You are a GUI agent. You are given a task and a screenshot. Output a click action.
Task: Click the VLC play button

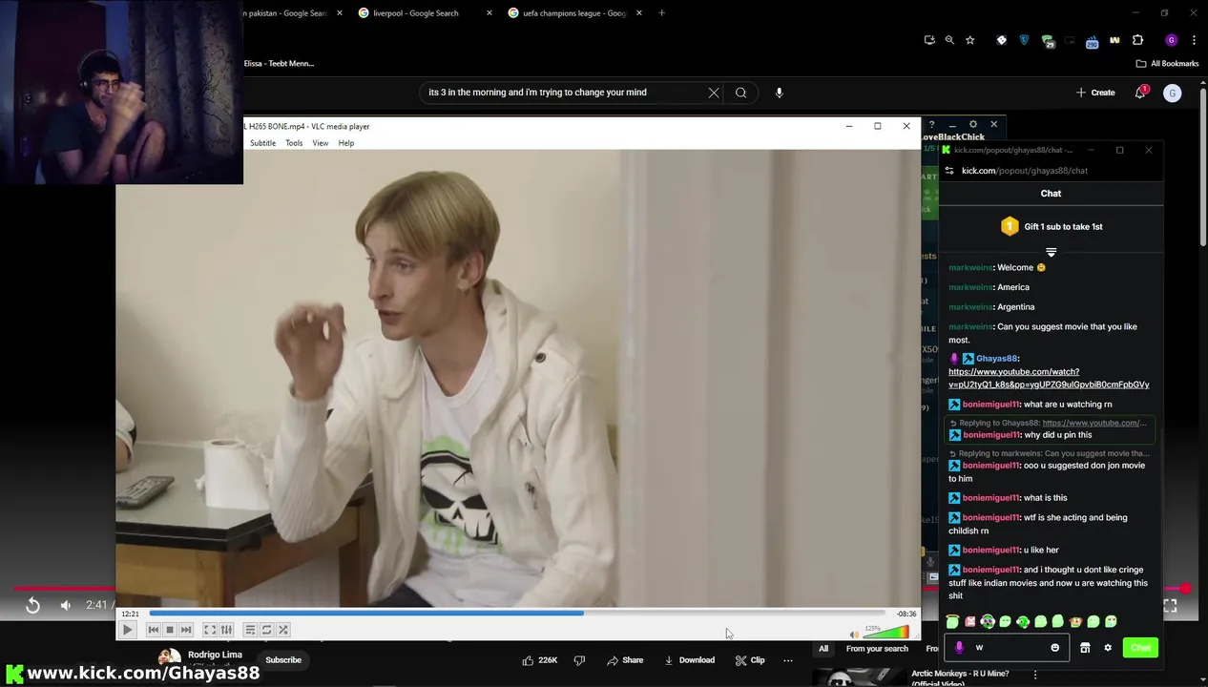click(x=127, y=630)
